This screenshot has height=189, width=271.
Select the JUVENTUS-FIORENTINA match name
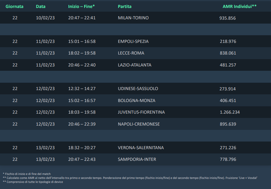pyautogui.click(x=141, y=112)
